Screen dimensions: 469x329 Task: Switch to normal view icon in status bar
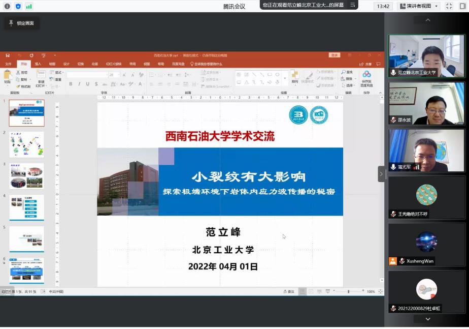[x=303, y=291]
